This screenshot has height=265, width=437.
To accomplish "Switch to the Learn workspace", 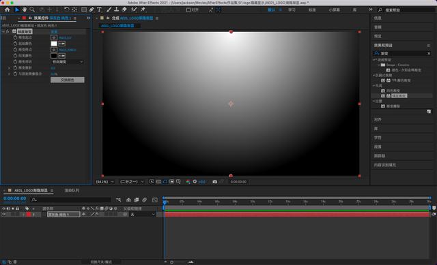I will pyautogui.click(x=292, y=10).
